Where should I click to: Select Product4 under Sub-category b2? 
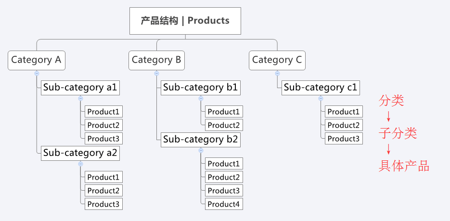224,204
